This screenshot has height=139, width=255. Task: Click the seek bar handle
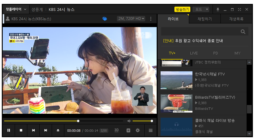[x=78, y=121]
